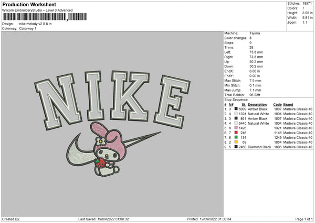The width and height of the screenshot is (315, 223).
Task: Select the Zoom value 1:1
Action: [x=304, y=23]
